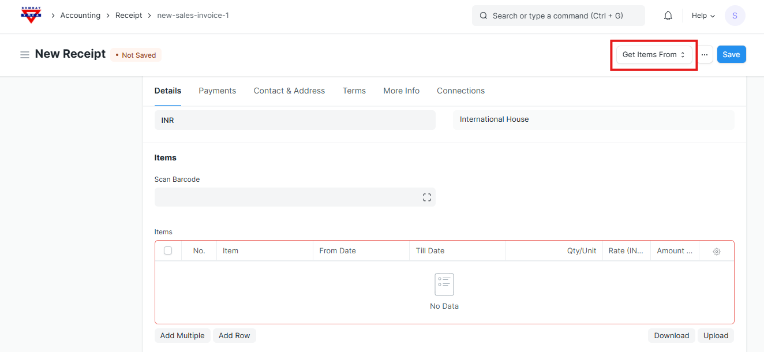Screen dimensions: 764x352
Task: Expand the Get Items From dropdown
Action: (x=654, y=55)
